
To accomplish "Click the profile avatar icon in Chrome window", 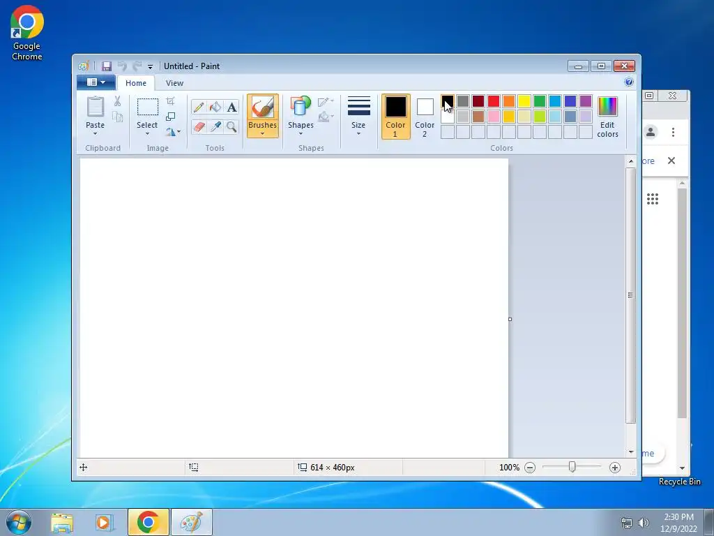I will pyautogui.click(x=651, y=132).
